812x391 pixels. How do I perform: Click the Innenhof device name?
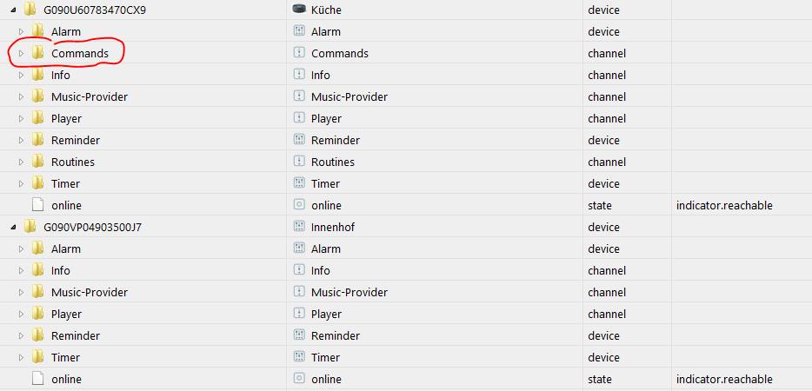(x=333, y=227)
